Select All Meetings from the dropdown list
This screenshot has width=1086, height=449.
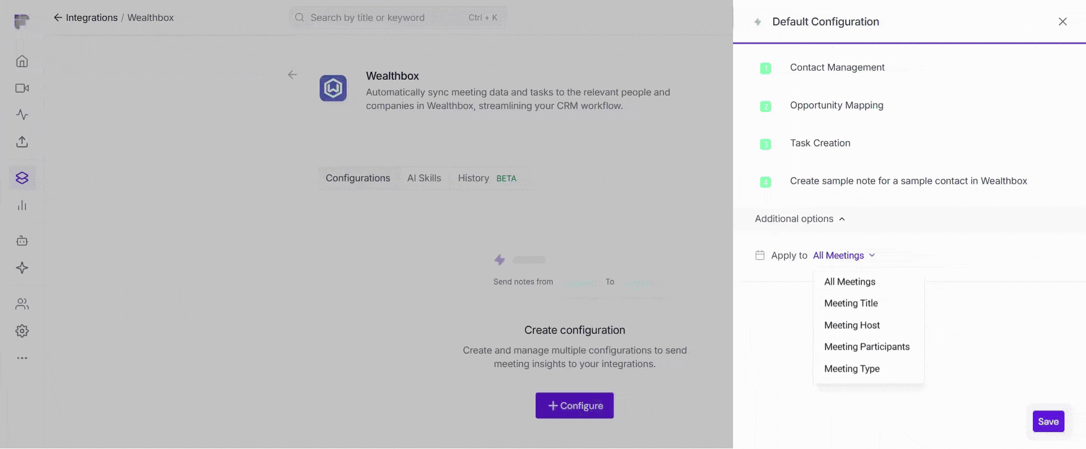click(850, 282)
